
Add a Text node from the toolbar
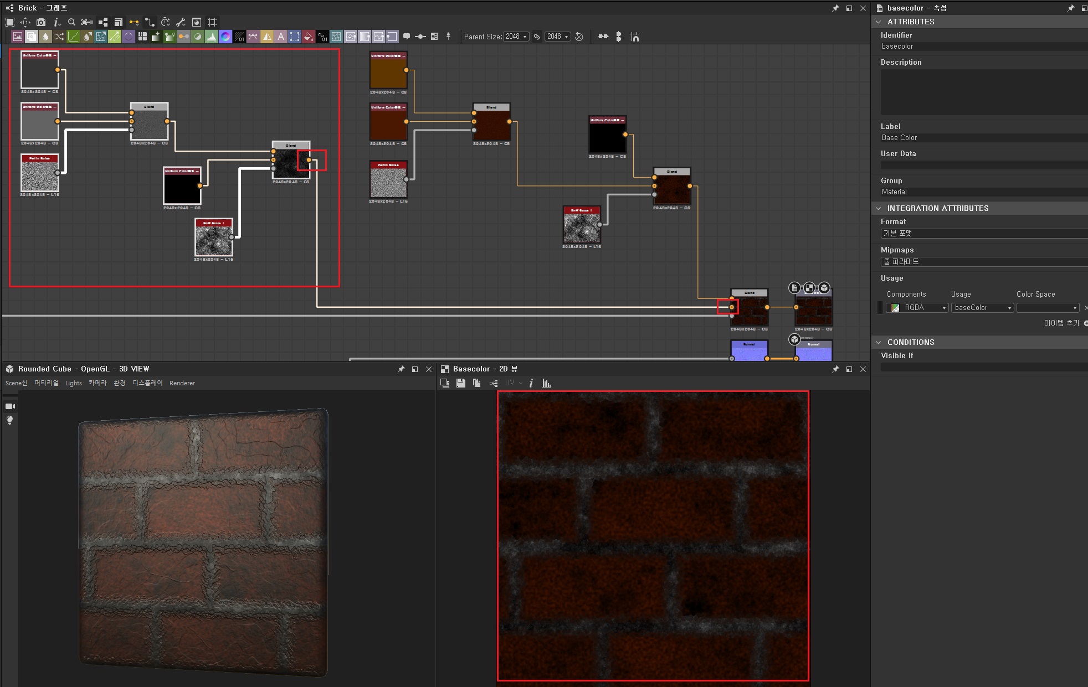pos(281,37)
